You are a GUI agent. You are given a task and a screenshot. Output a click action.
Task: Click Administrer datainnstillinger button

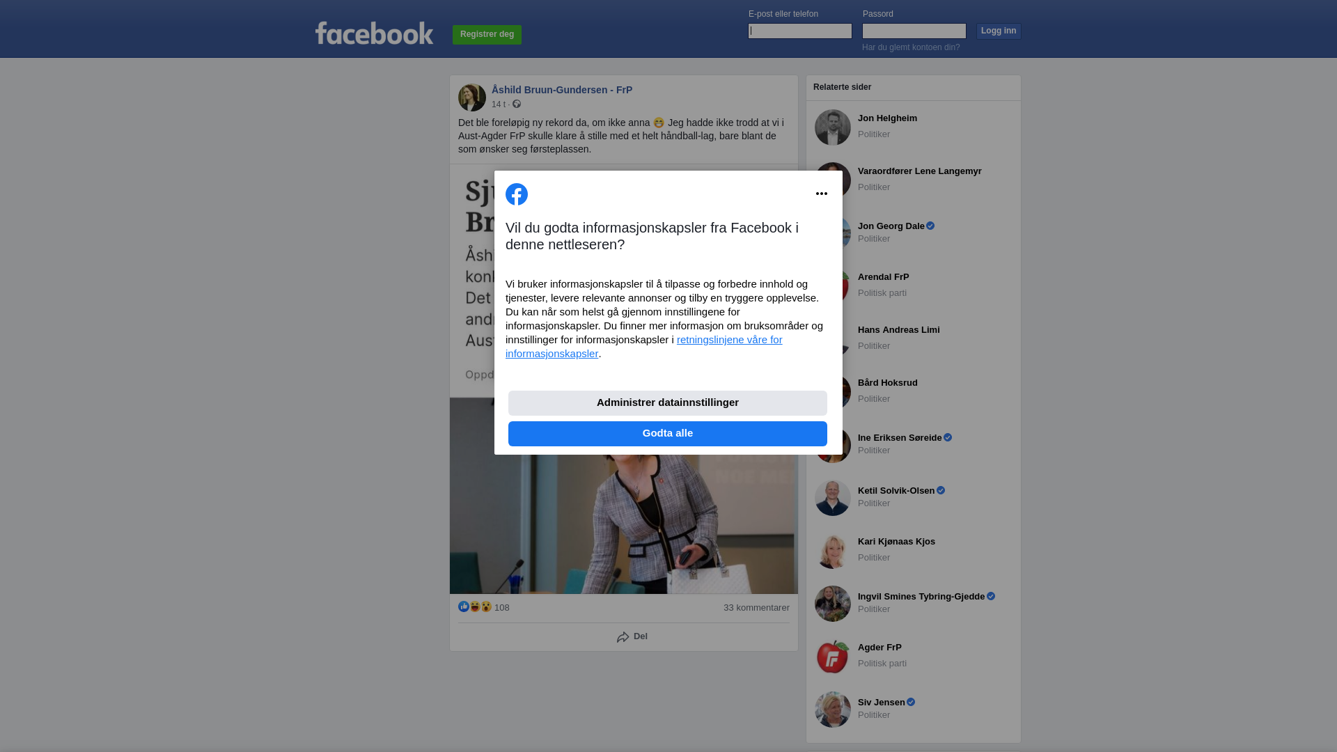[x=668, y=403]
